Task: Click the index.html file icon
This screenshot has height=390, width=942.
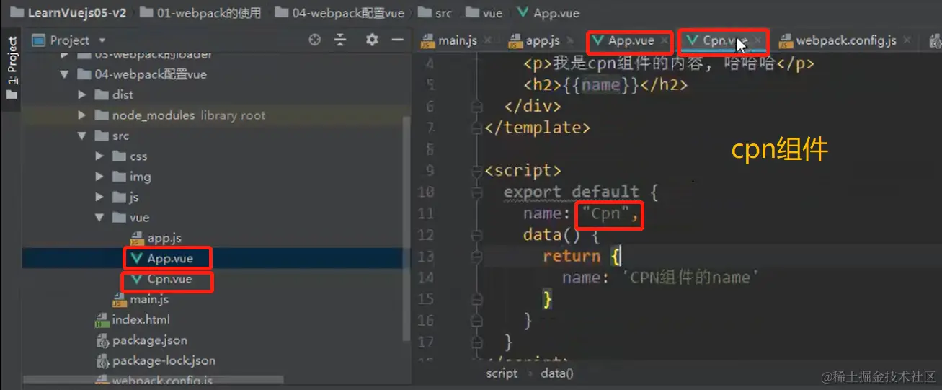Action: click(x=102, y=320)
